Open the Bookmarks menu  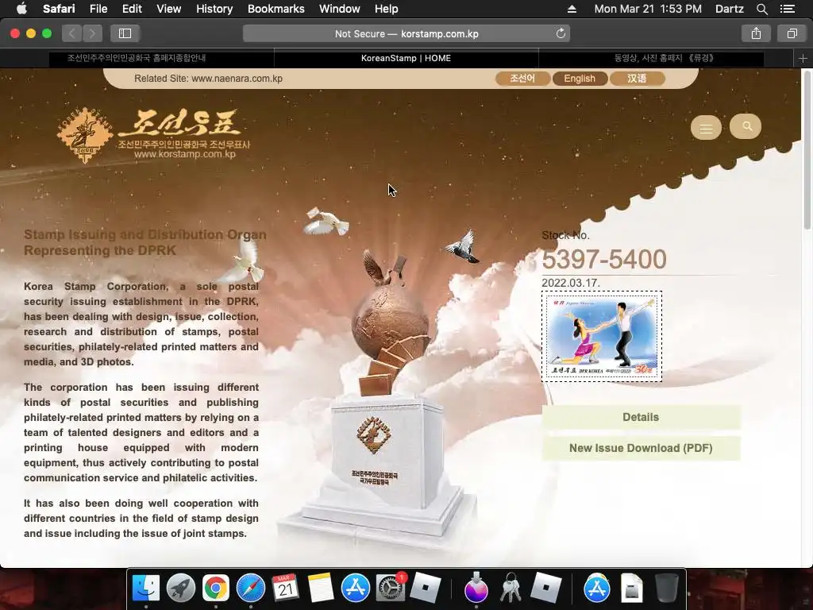coord(275,9)
